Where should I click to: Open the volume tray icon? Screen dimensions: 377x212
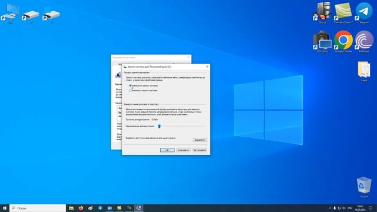(344, 208)
